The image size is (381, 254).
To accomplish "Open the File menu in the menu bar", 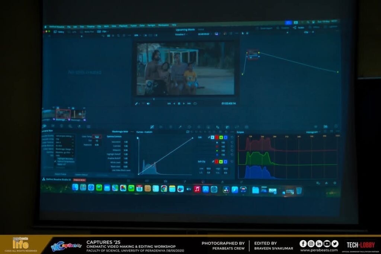I will pos(69,27).
